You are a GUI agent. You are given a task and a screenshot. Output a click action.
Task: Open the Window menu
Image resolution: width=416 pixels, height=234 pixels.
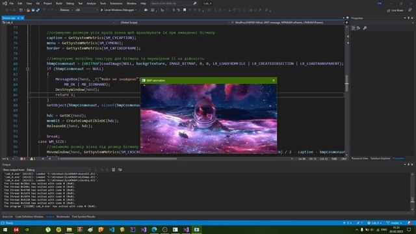[x=131, y=3]
